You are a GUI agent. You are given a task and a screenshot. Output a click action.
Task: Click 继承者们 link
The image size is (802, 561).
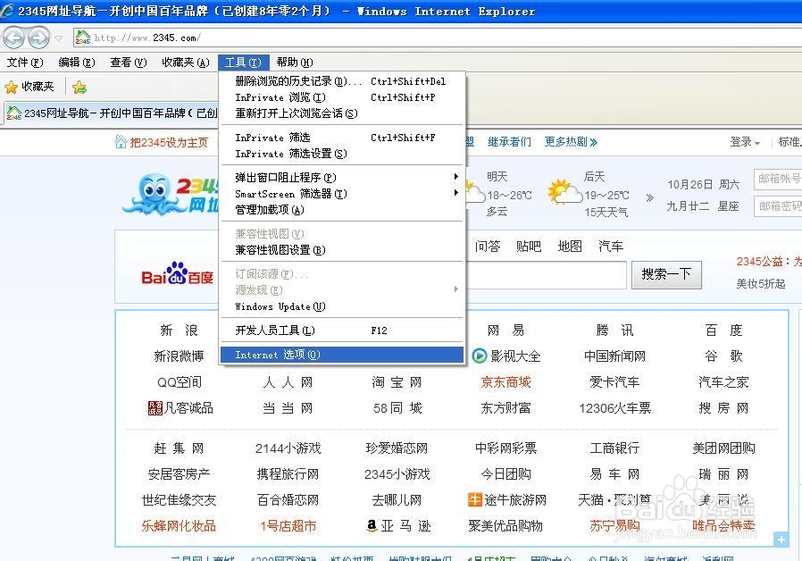click(x=509, y=142)
